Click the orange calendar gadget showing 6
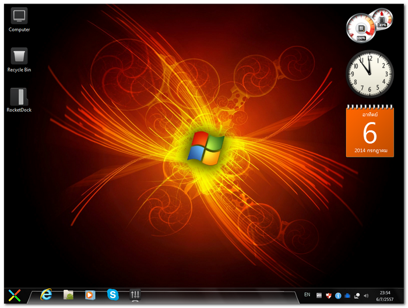Screen dimensions: 408x308 370,131
